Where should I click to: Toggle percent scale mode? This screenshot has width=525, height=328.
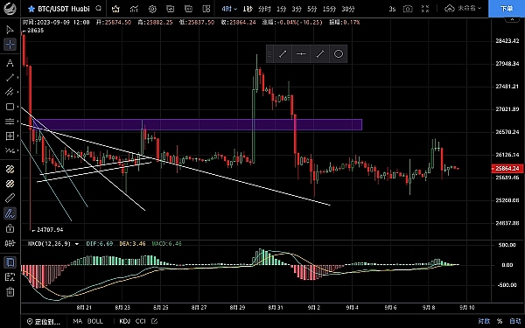500,321
